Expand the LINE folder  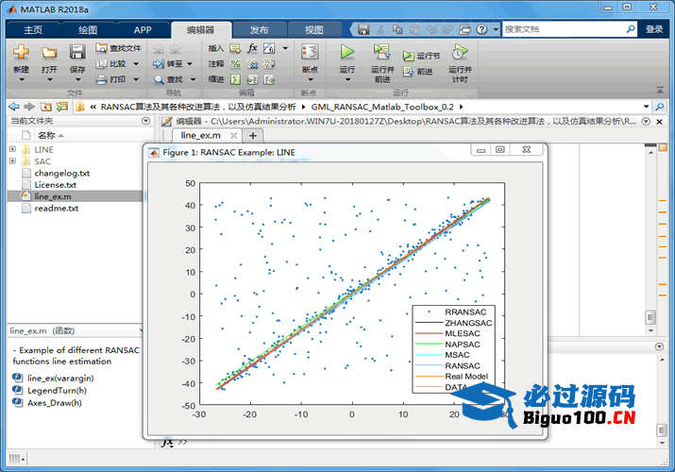[12, 149]
